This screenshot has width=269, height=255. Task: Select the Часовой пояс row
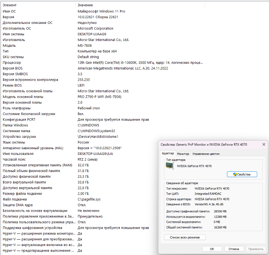(80, 159)
